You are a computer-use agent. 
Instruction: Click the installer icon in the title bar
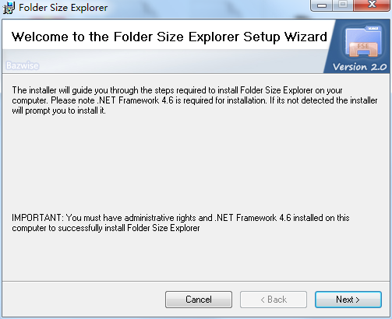(9, 8)
